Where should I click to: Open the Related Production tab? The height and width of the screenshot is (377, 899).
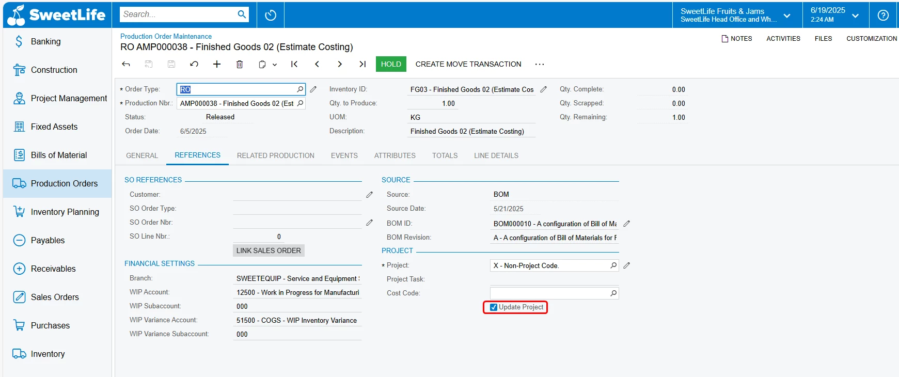click(x=276, y=155)
